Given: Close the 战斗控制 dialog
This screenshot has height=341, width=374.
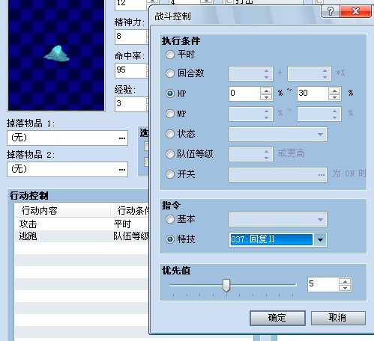Looking at the screenshot, I should (x=355, y=11).
